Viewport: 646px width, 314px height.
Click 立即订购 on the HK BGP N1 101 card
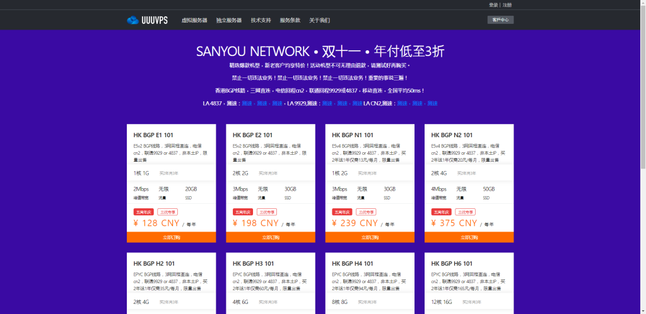(370, 237)
